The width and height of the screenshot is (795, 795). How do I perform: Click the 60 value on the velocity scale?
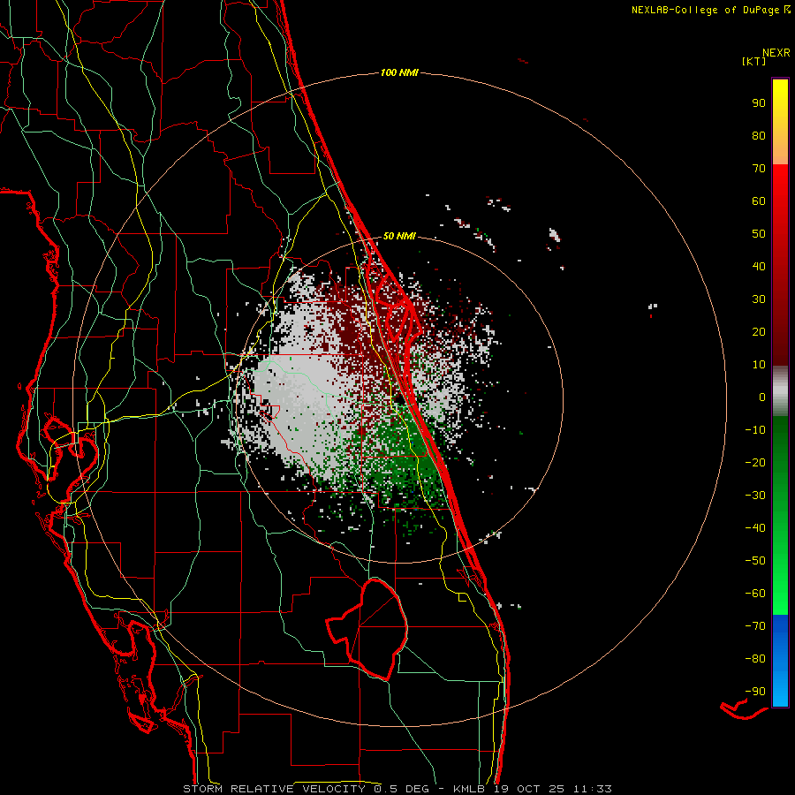(x=759, y=201)
